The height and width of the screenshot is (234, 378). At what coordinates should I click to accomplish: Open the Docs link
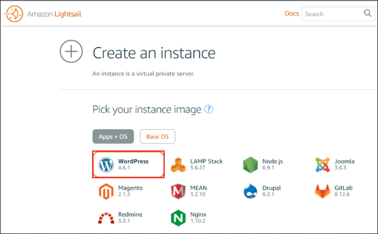click(291, 14)
